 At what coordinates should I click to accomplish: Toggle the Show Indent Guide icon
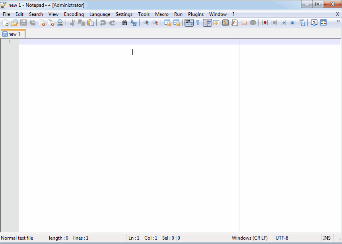click(207, 23)
